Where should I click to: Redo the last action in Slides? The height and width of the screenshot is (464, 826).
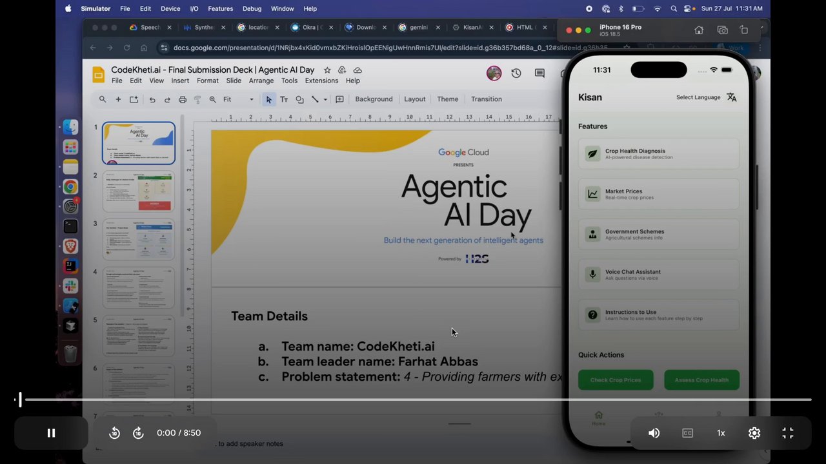tap(167, 99)
